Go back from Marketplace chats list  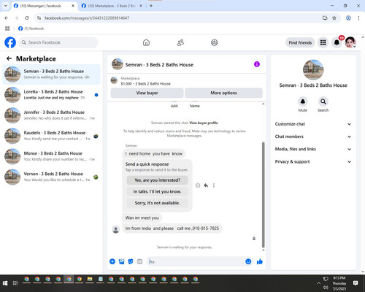point(9,58)
